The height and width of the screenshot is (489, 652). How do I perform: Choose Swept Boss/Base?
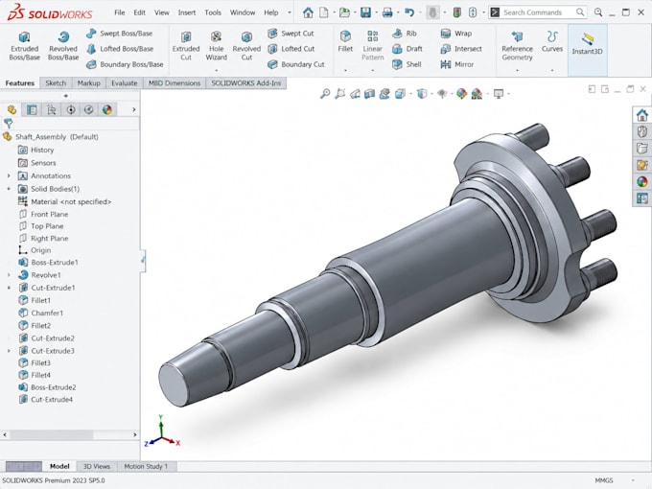[x=119, y=34]
